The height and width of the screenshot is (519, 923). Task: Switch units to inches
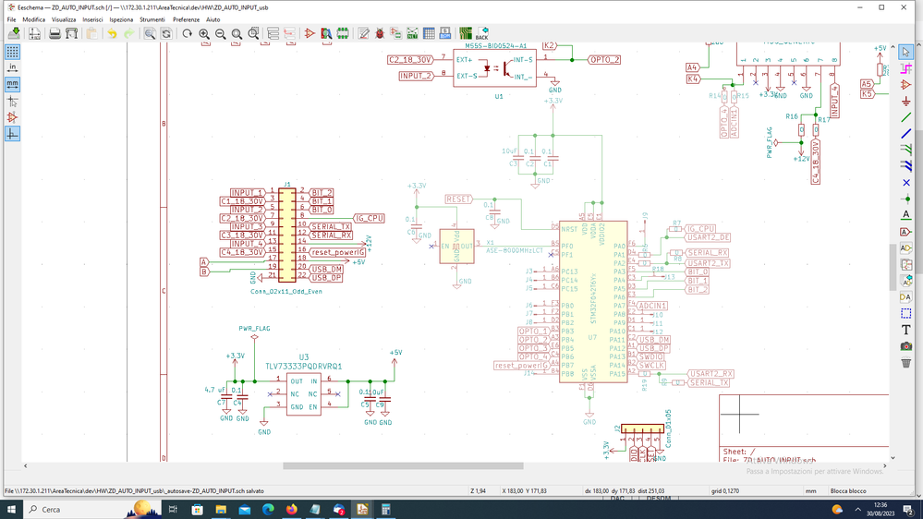(12, 68)
